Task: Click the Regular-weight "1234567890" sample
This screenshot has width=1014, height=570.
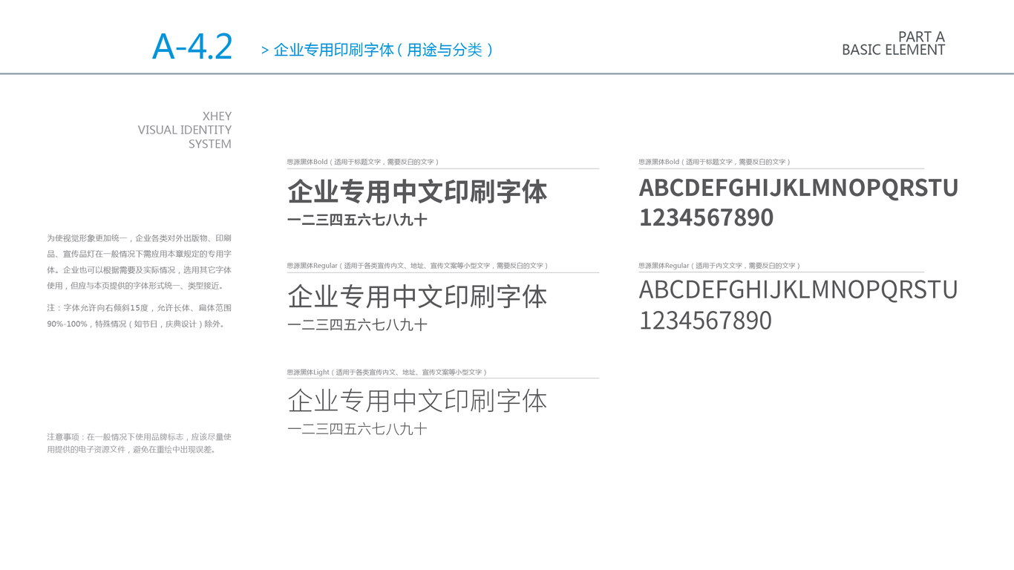Action: (x=706, y=321)
